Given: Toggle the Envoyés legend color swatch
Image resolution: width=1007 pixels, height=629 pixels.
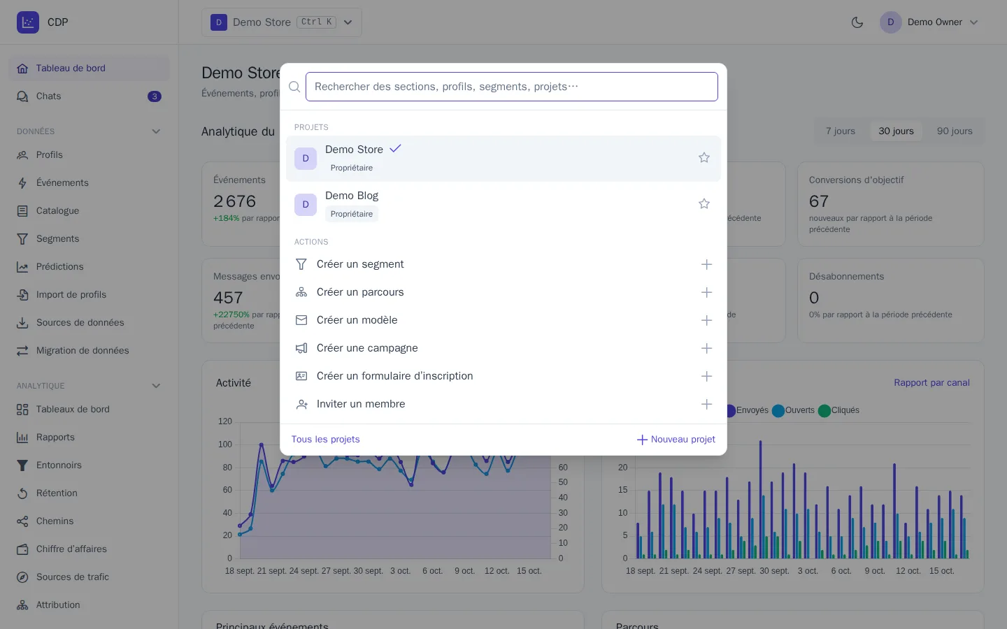Looking at the screenshot, I should click(730, 411).
